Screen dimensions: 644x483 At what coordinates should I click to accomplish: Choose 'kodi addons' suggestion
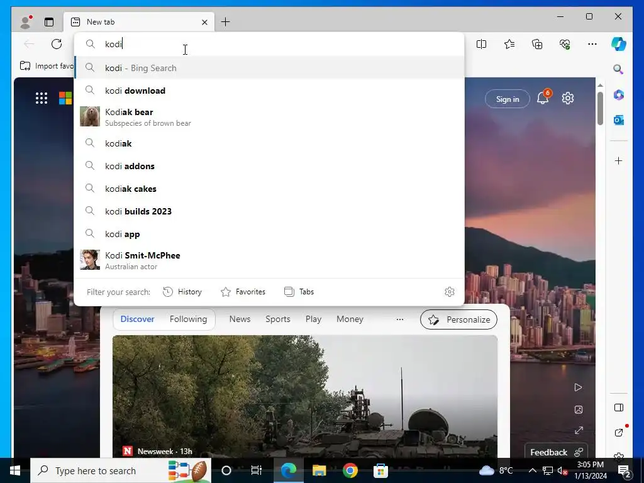coord(269,166)
